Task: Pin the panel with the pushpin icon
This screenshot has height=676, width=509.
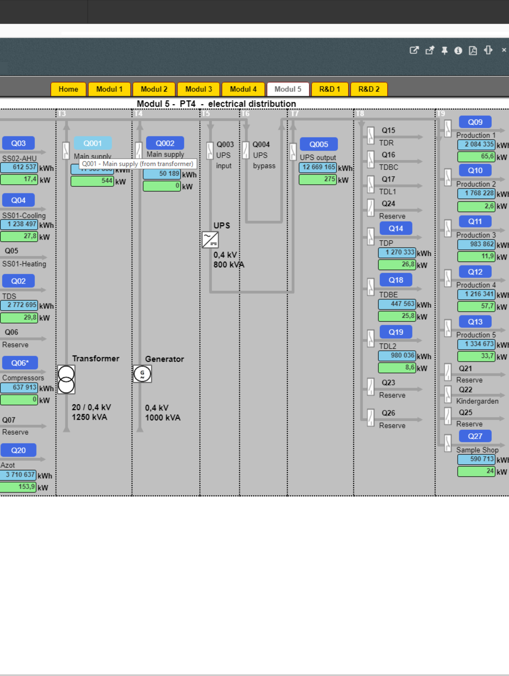Action: click(x=444, y=50)
